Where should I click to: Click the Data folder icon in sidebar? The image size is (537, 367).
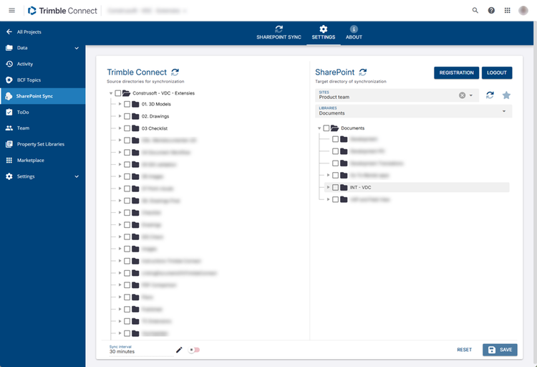coord(9,48)
